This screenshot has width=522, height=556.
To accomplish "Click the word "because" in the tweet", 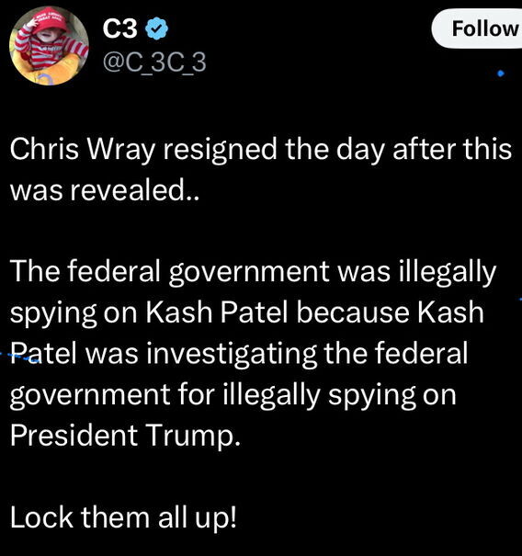I will click(352, 312).
